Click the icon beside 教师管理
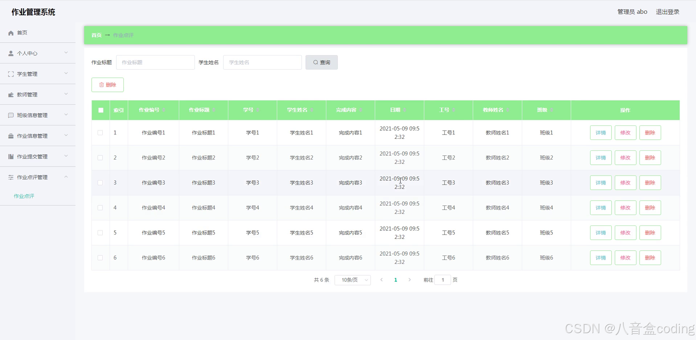Screen dimensions: 696x340 pos(11,95)
